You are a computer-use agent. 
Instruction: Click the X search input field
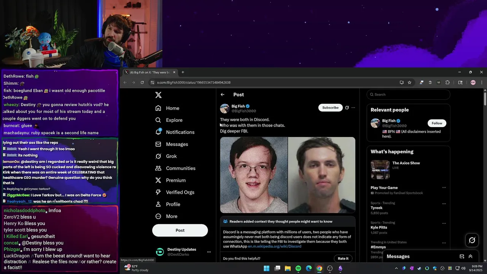409,95
